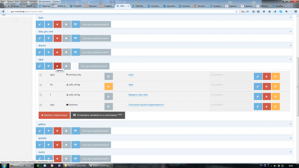Expand the gallery section chevron

click(290, 124)
